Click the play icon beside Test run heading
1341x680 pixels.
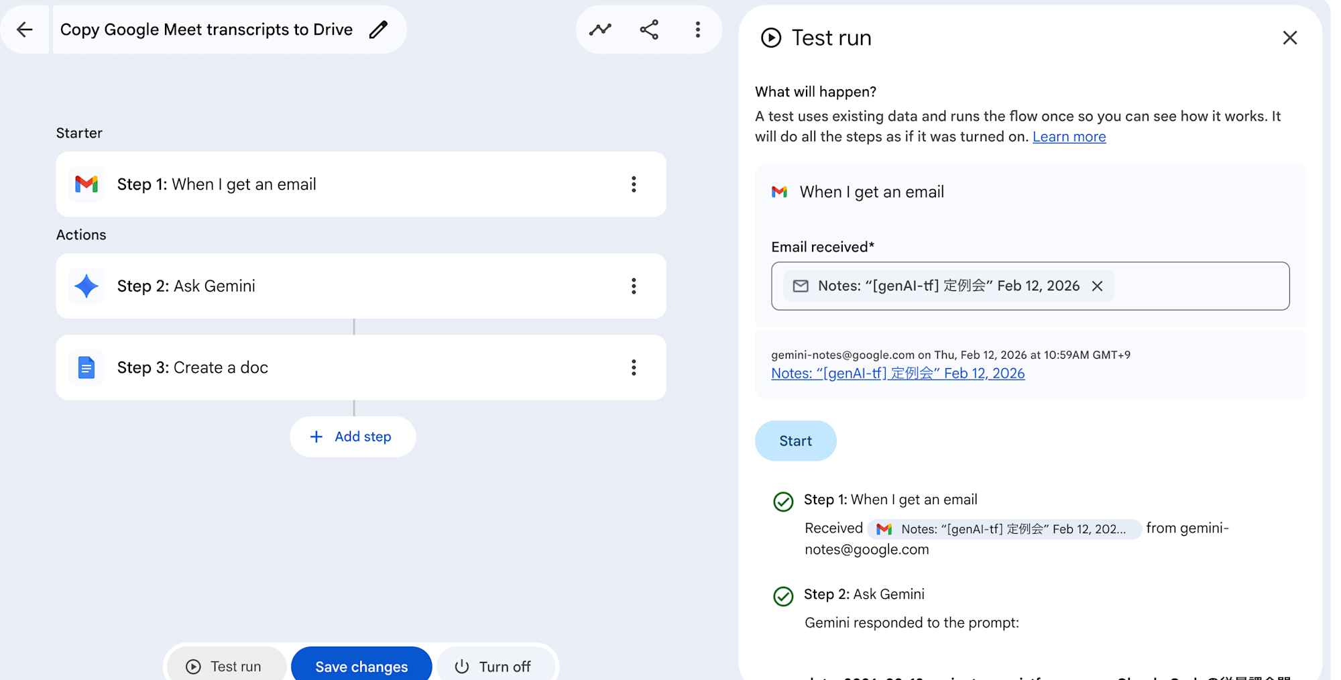coord(771,38)
